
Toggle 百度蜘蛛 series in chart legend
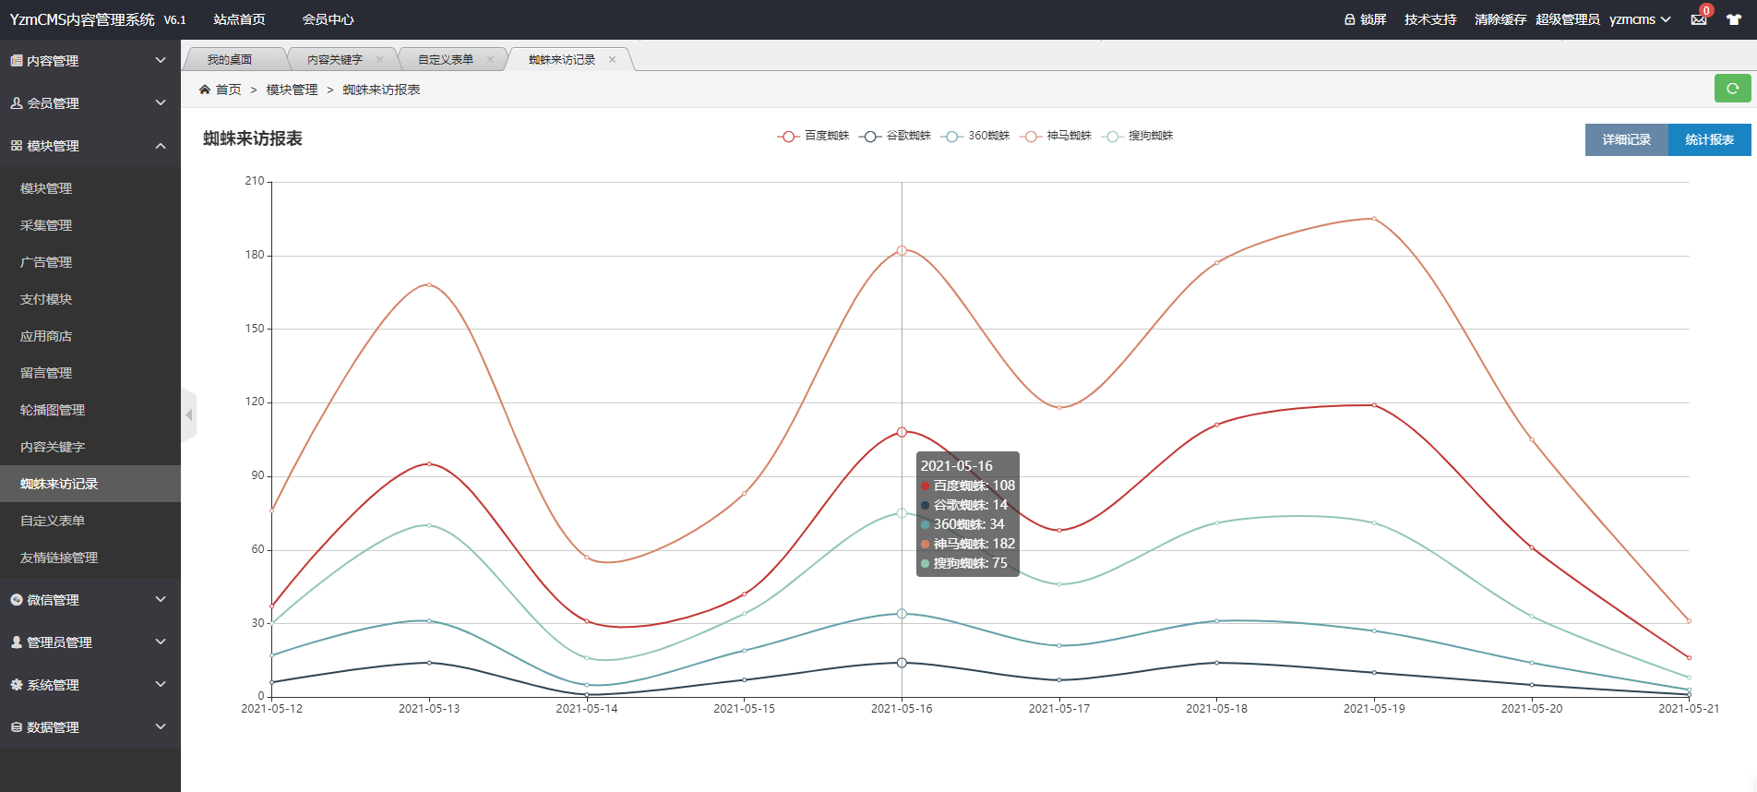click(x=813, y=136)
